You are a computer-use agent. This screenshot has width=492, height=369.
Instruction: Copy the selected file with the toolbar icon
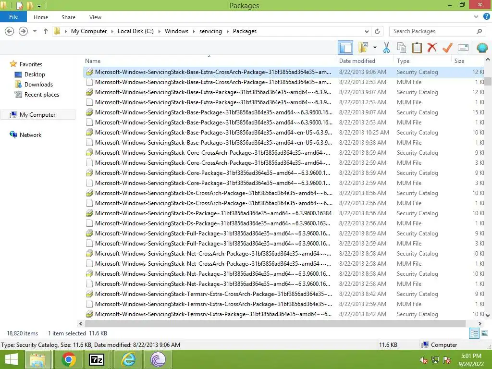401,48
